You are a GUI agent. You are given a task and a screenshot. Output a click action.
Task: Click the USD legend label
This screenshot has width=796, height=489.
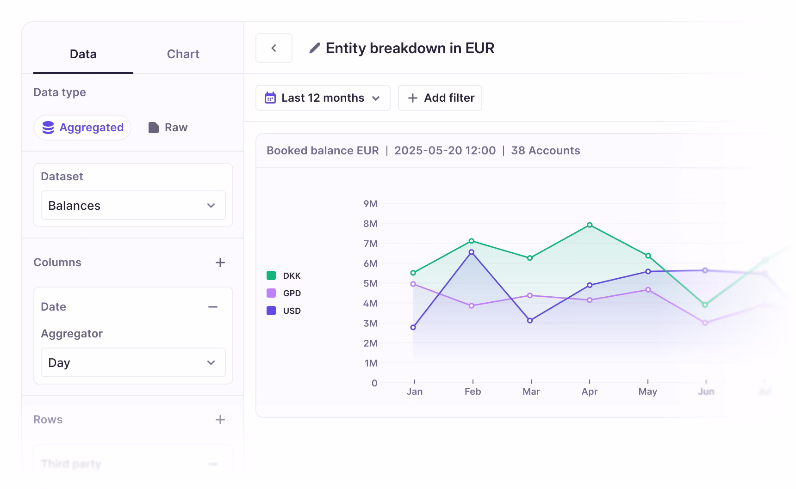tap(292, 311)
